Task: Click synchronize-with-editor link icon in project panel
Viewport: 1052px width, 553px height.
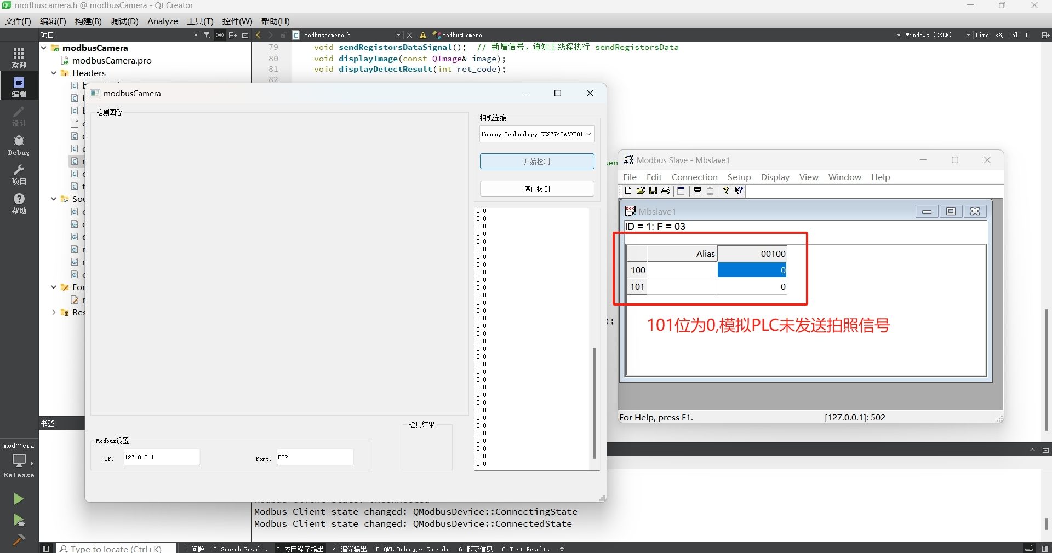Action: tap(220, 35)
